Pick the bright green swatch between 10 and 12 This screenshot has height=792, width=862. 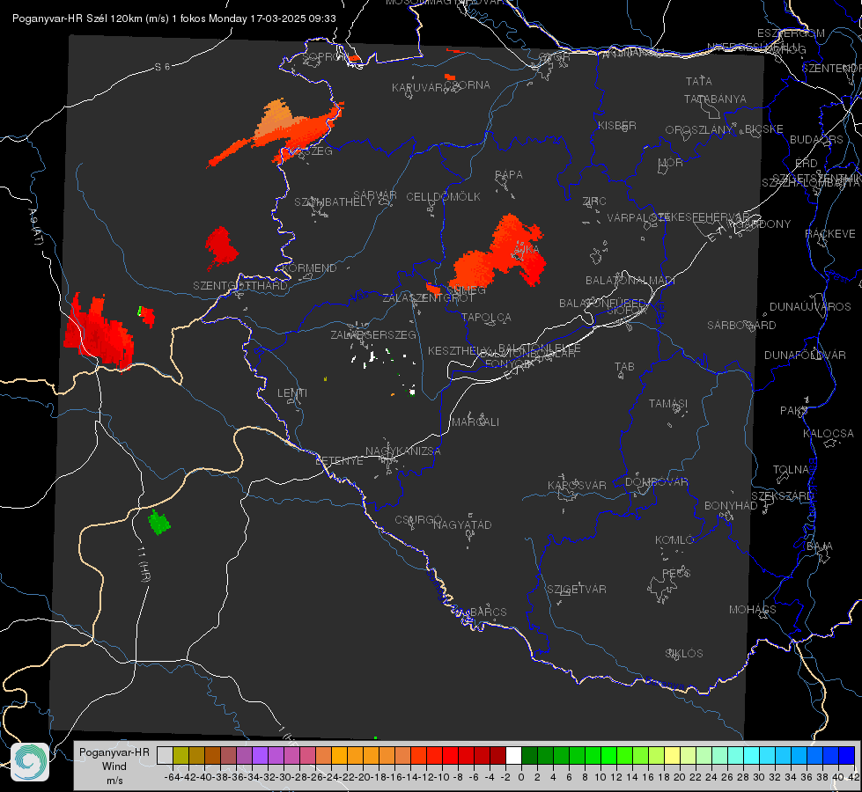(608, 755)
